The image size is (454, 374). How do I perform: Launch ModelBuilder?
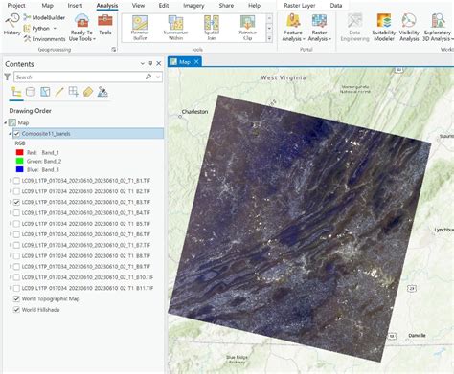(x=44, y=17)
